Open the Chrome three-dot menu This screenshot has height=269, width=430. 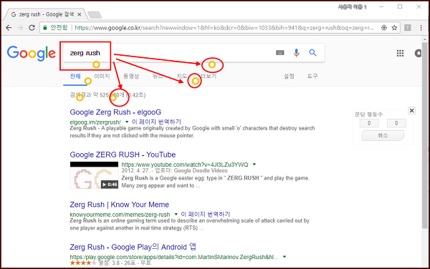click(x=421, y=28)
